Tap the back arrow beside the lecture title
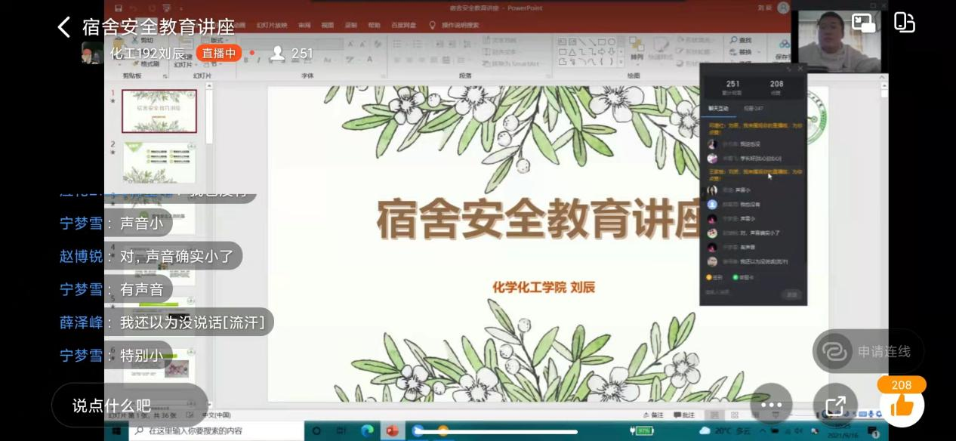This screenshot has width=956, height=441. (x=64, y=28)
